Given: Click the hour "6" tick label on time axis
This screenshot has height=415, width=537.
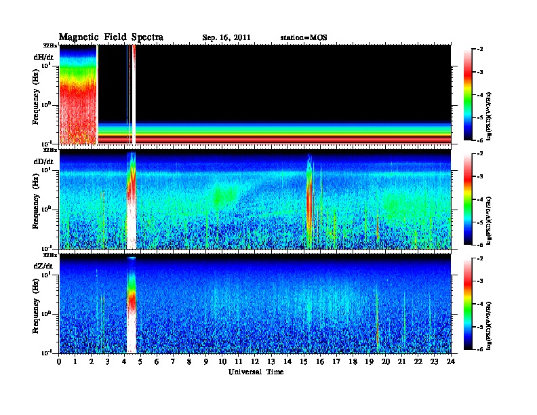Looking at the screenshot, I should [x=157, y=362].
